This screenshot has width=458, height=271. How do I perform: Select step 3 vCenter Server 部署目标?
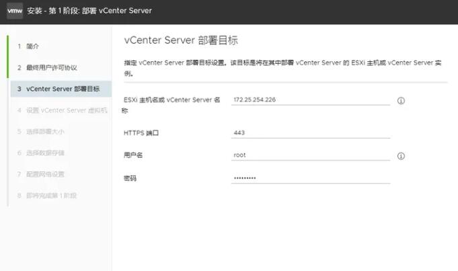tap(61, 89)
